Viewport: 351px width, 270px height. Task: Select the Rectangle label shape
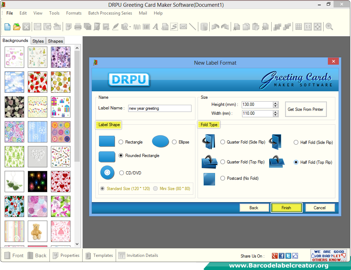(121, 142)
